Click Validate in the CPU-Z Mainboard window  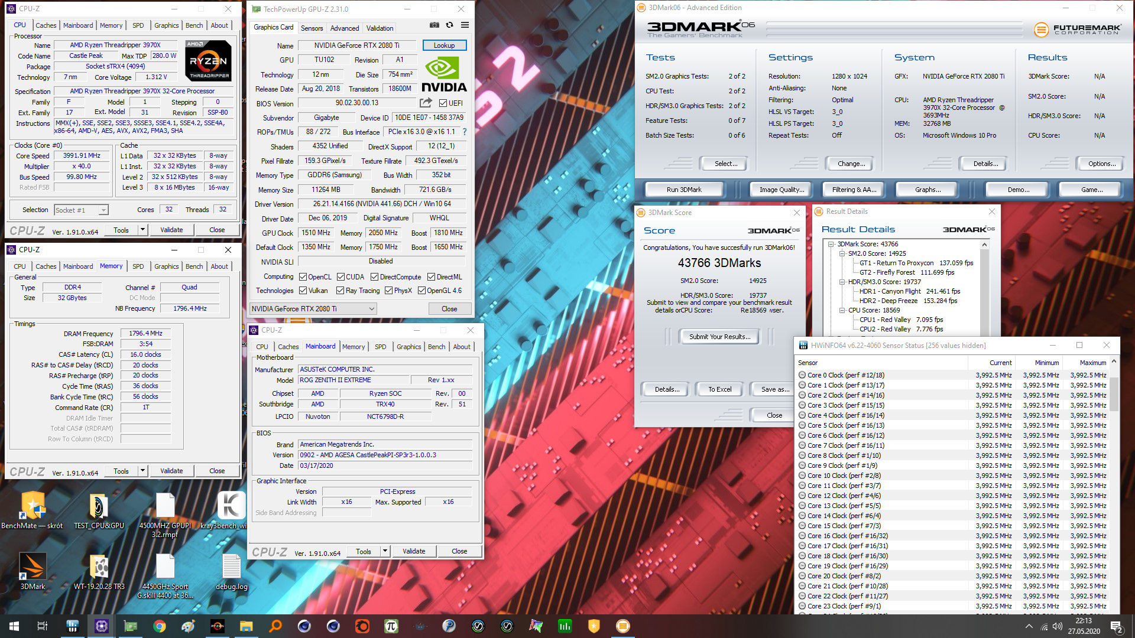click(x=414, y=551)
